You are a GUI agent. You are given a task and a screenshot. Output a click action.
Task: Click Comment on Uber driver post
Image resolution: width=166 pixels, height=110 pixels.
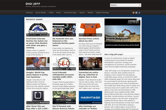tap(45, 103)
